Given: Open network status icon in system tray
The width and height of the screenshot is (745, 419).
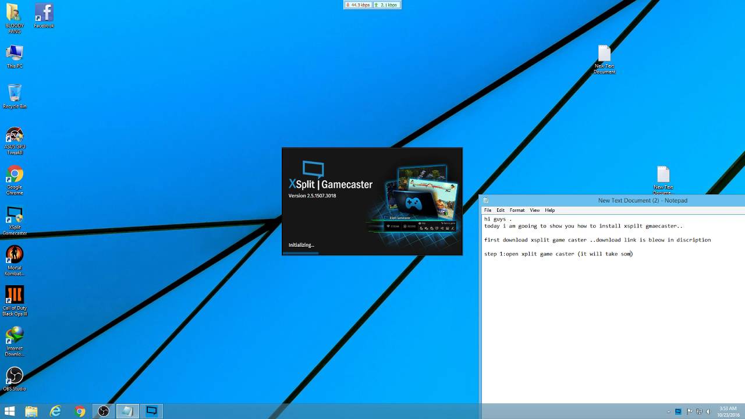Looking at the screenshot, I should (699, 411).
